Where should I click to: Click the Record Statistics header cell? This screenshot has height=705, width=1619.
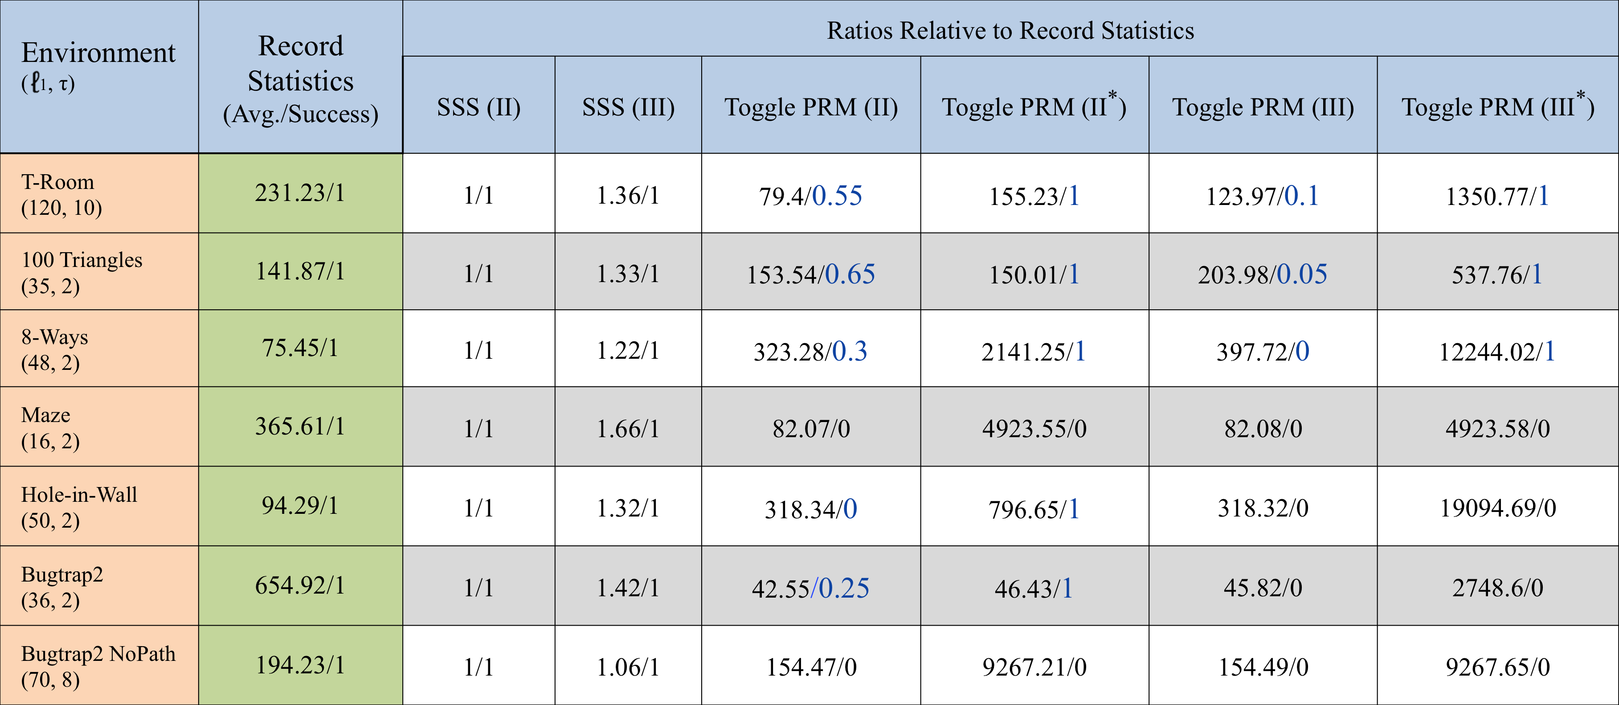click(x=300, y=78)
